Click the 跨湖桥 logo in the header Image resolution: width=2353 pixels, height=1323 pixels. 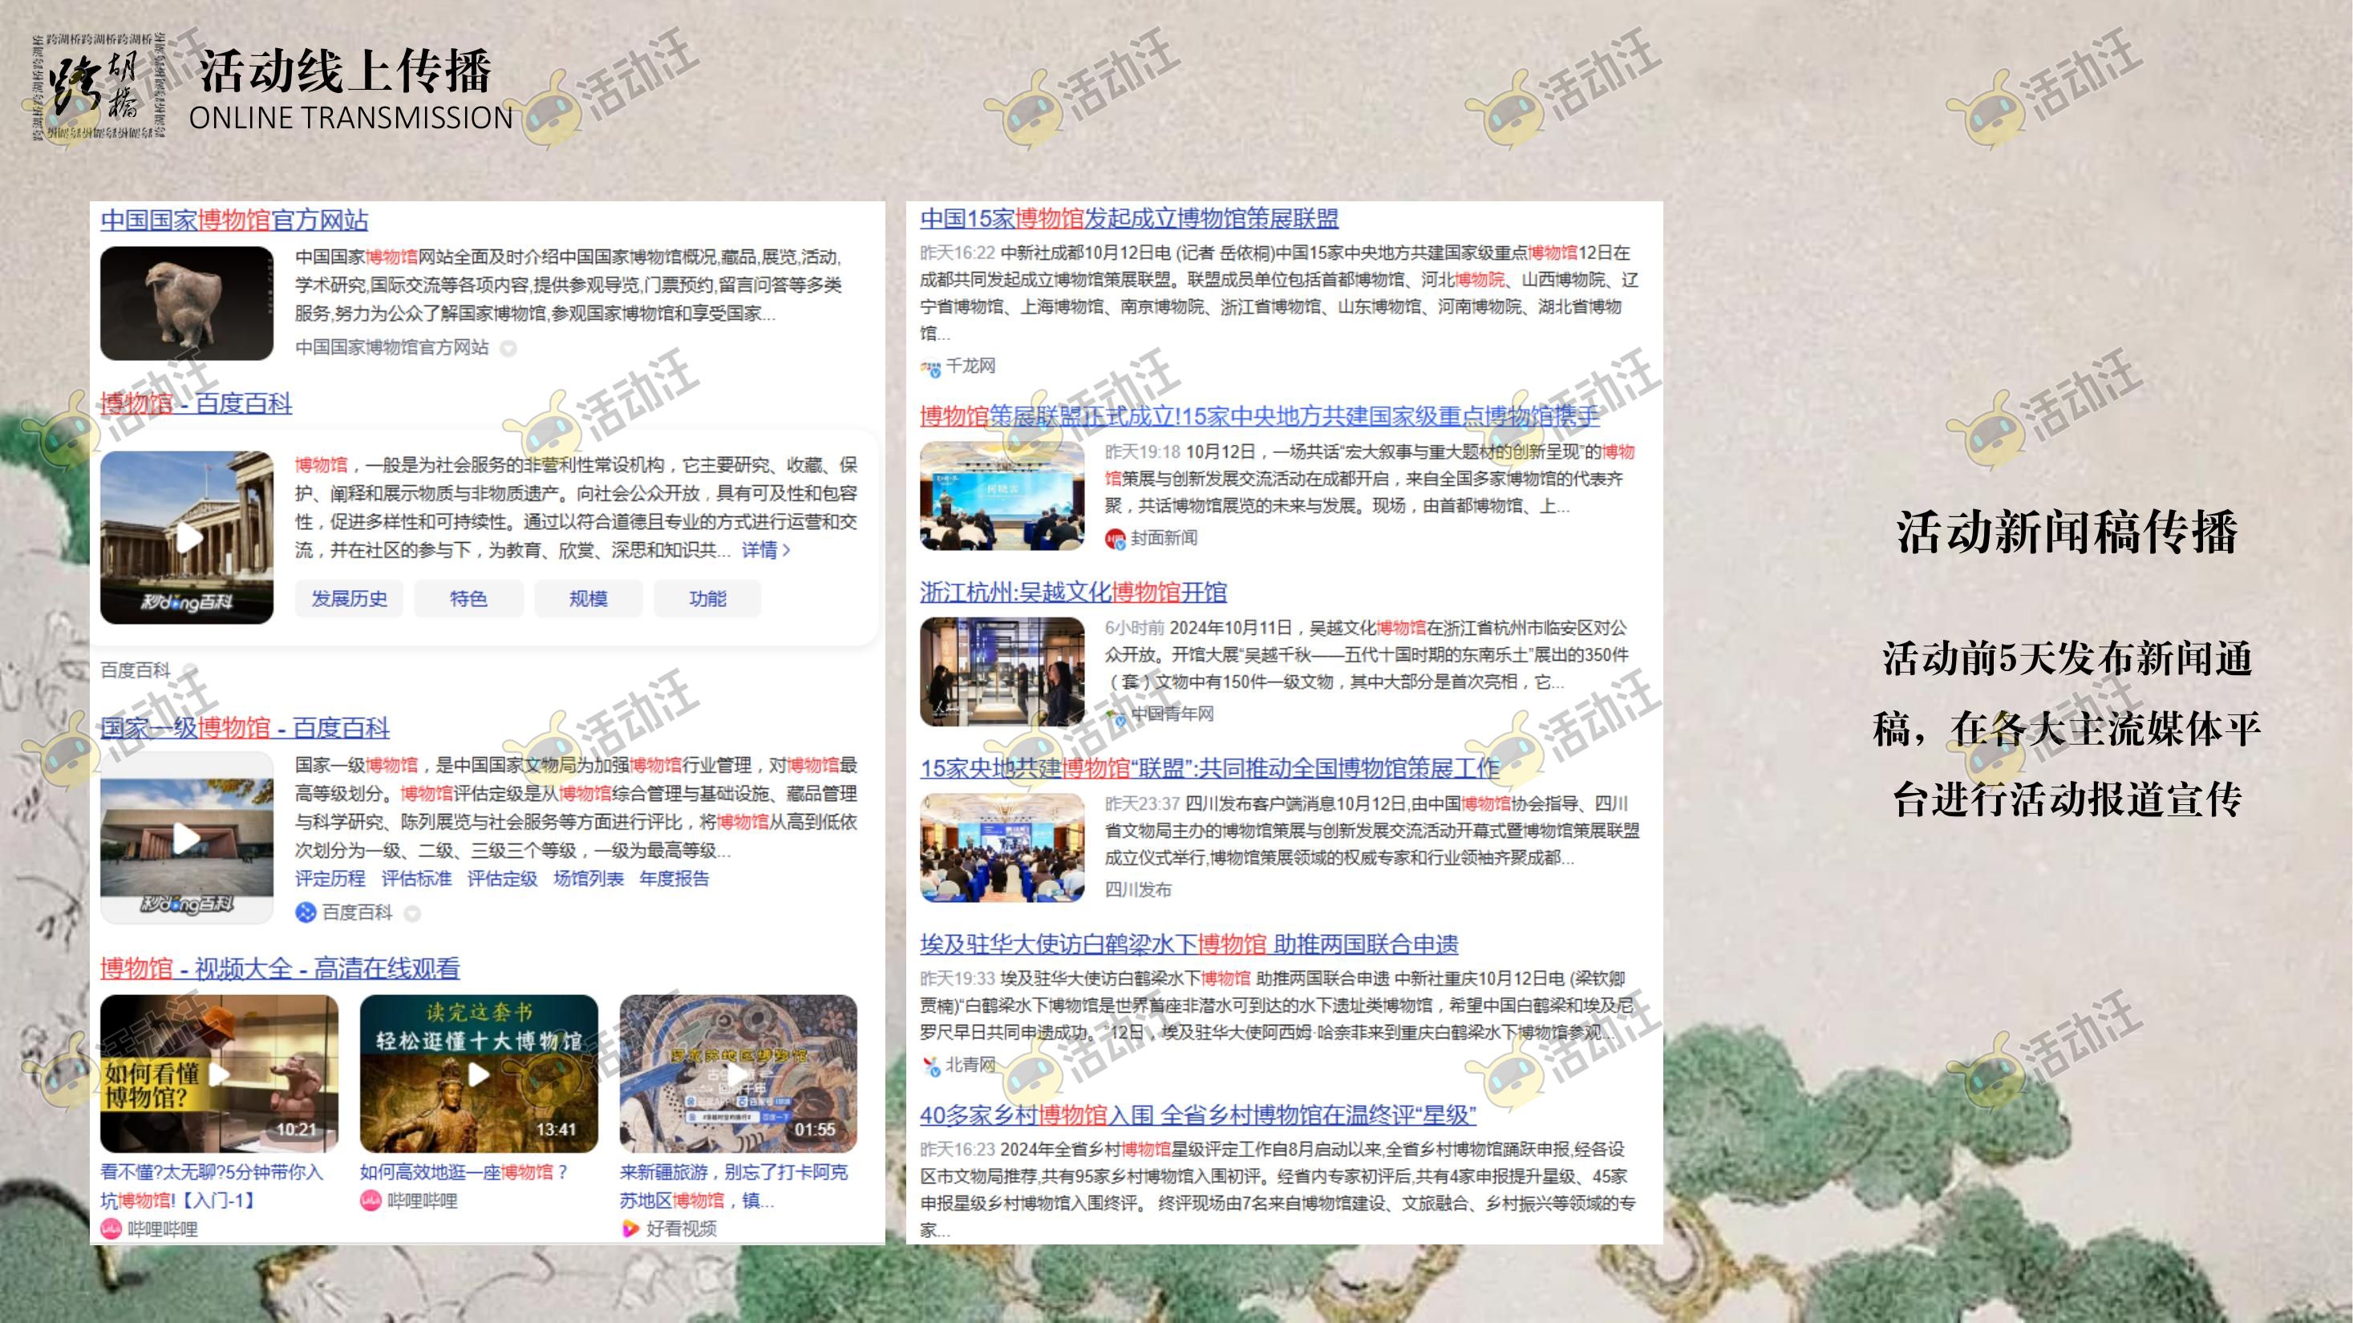pyautogui.click(x=98, y=87)
